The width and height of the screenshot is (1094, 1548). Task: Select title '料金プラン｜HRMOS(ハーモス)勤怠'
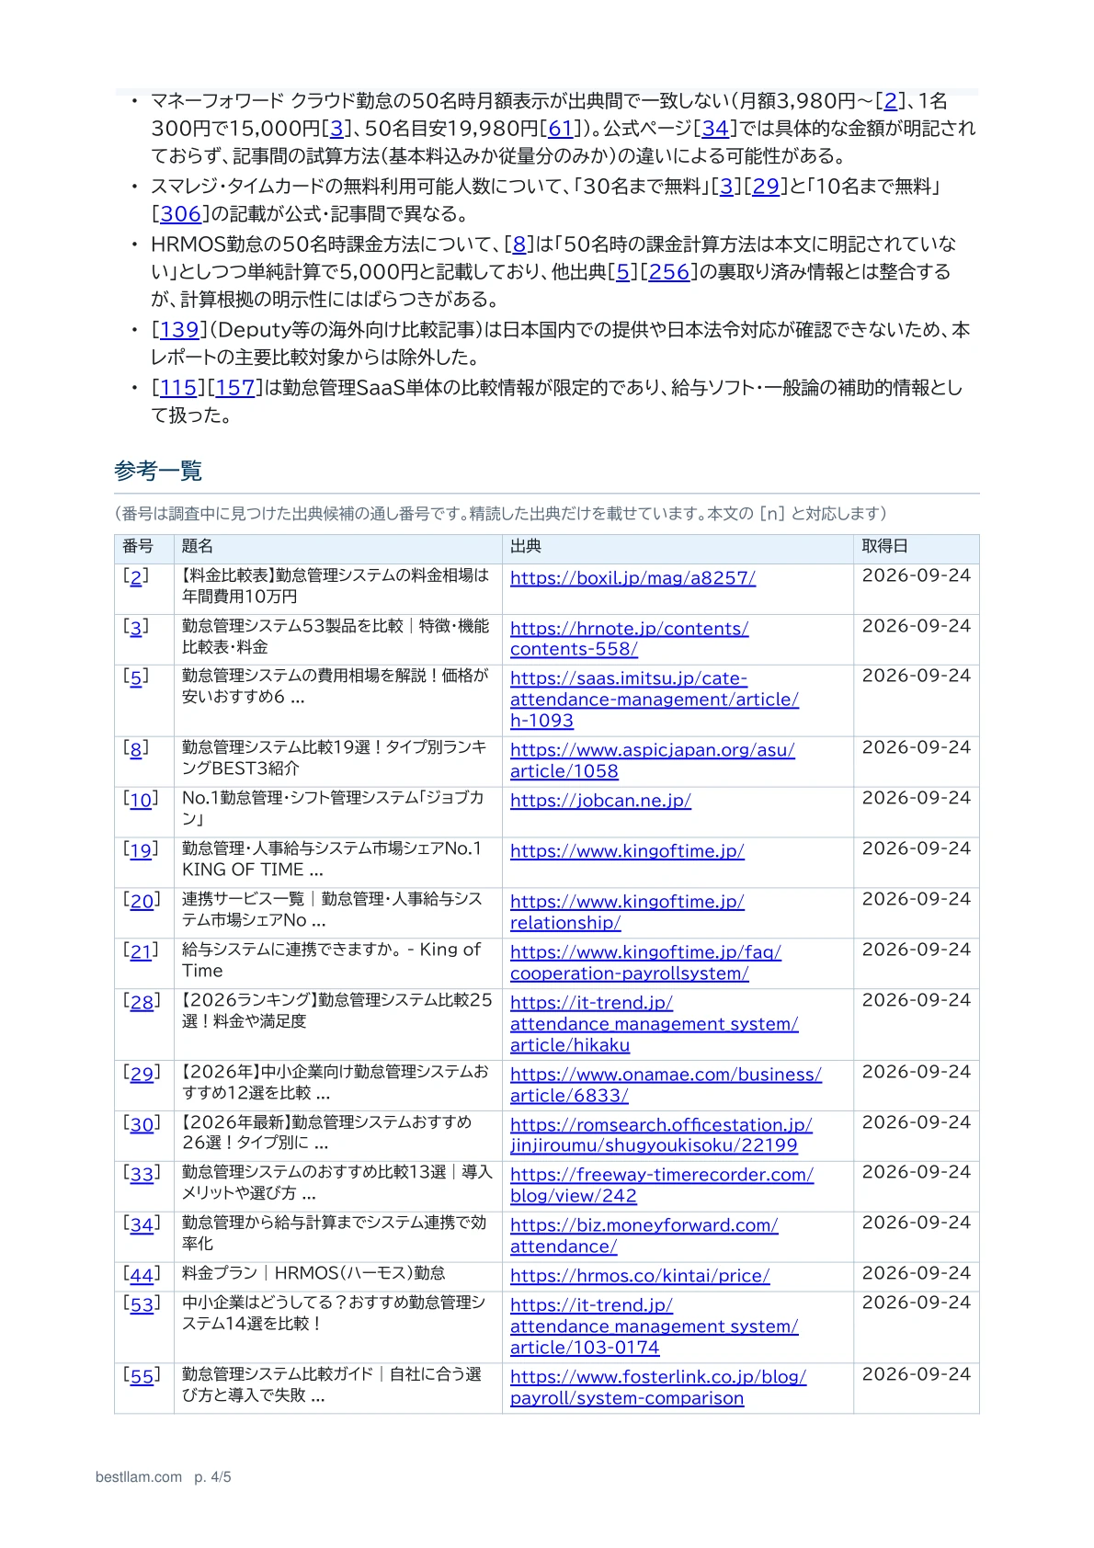(x=313, y=1273)
